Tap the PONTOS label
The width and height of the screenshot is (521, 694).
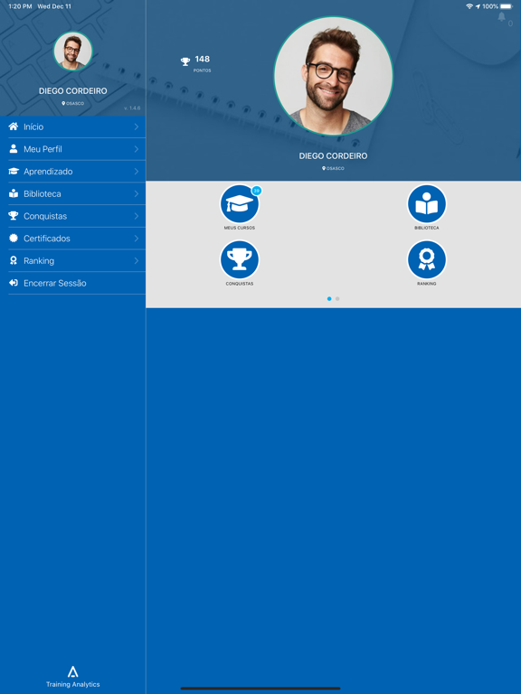coord(202,70)
